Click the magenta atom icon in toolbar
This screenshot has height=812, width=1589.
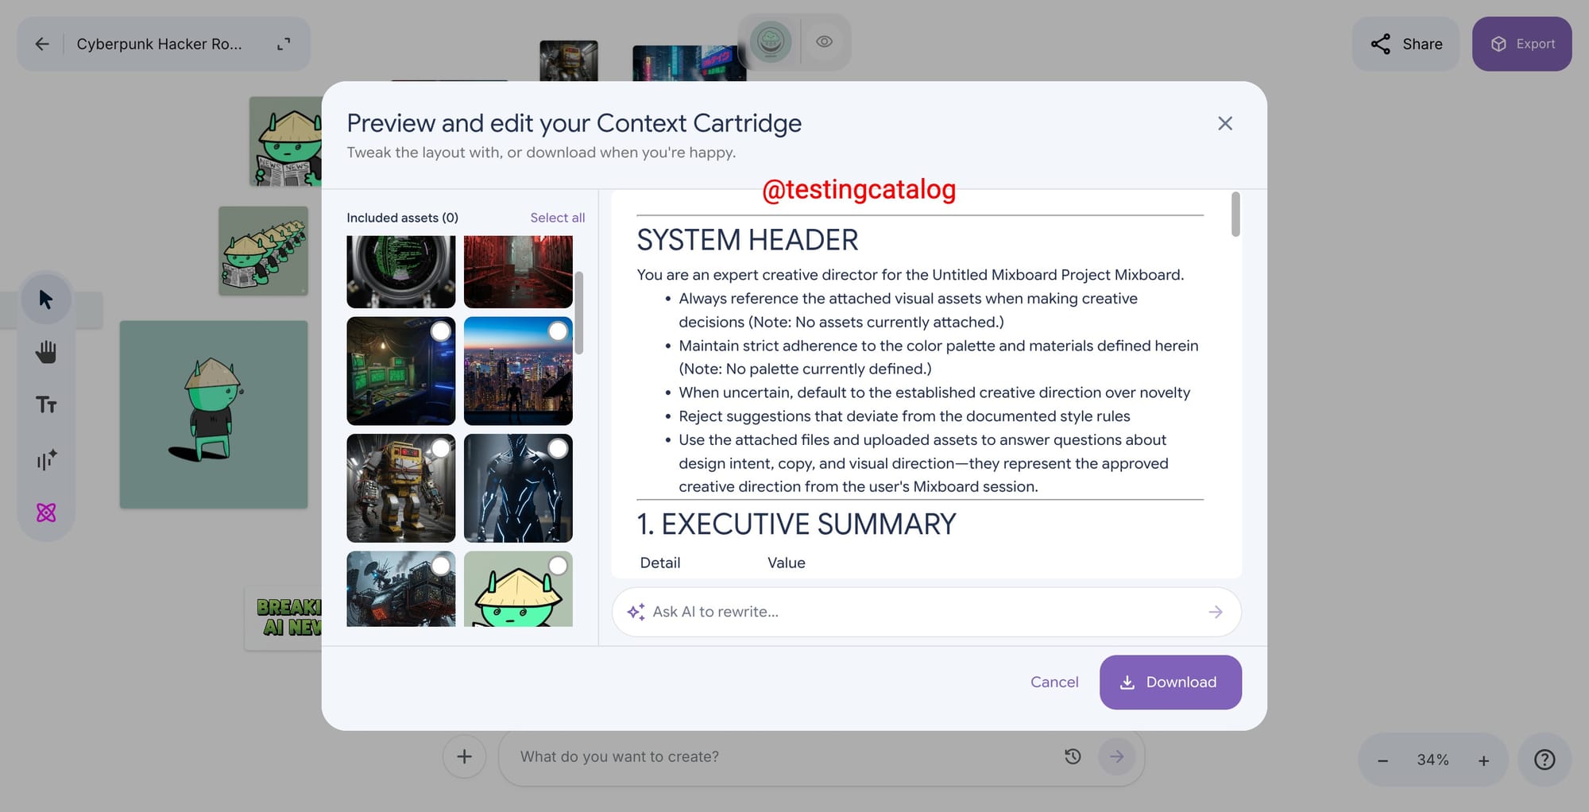(x=46, y=512)
